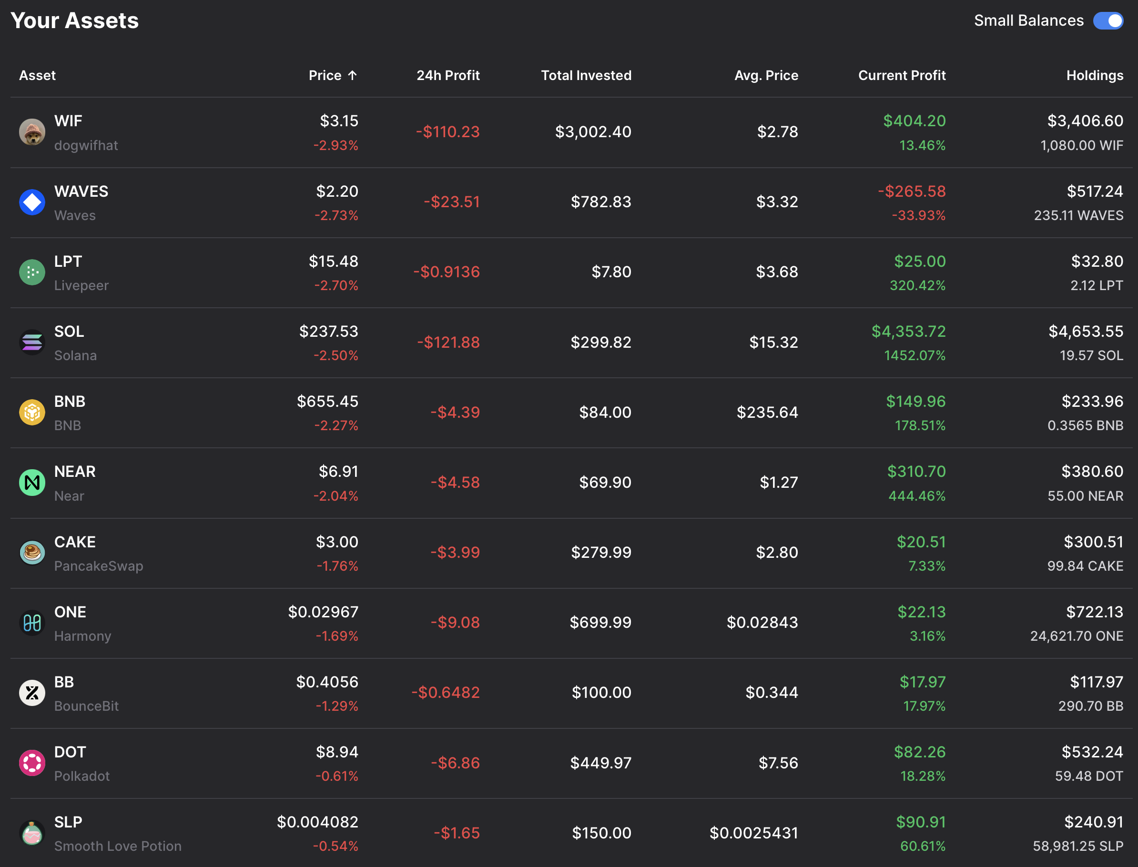Sort by the Current Profit column
This screenshot has height=867, width=1138.
pyautogui.click(x=902, y=75)
